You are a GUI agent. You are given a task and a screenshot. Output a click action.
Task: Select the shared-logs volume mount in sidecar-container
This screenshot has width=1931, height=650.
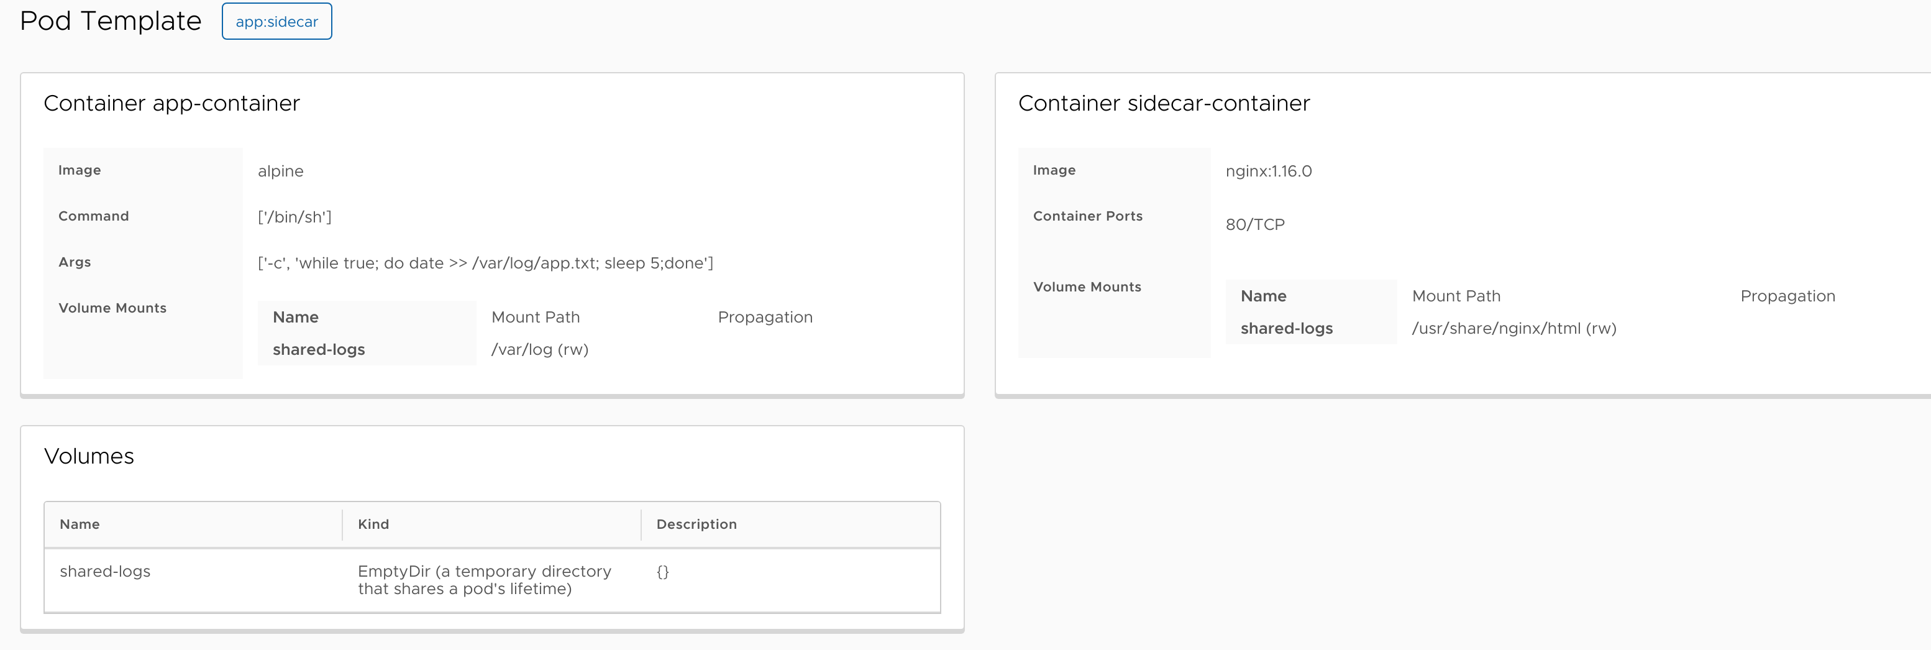tap(1286, 327)
